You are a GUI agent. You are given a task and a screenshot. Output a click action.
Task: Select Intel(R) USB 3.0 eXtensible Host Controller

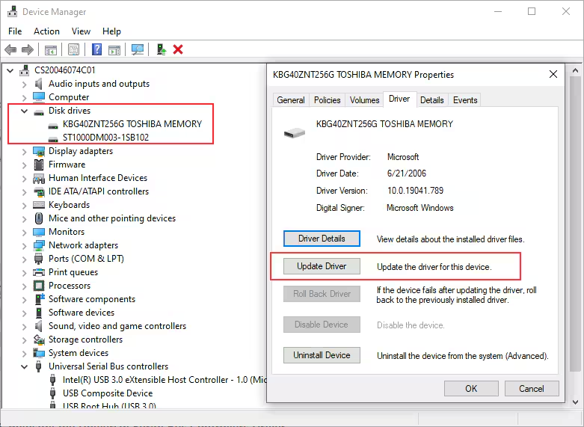coord(165,380)
